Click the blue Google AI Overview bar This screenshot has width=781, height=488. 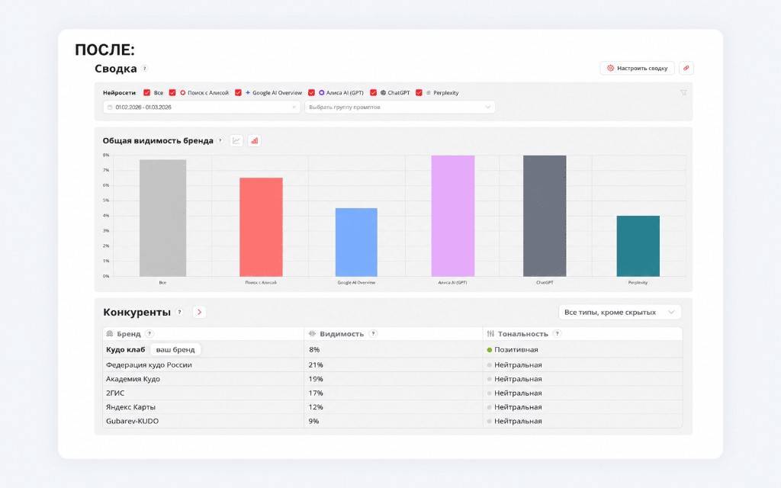click(x=356, y=242)
